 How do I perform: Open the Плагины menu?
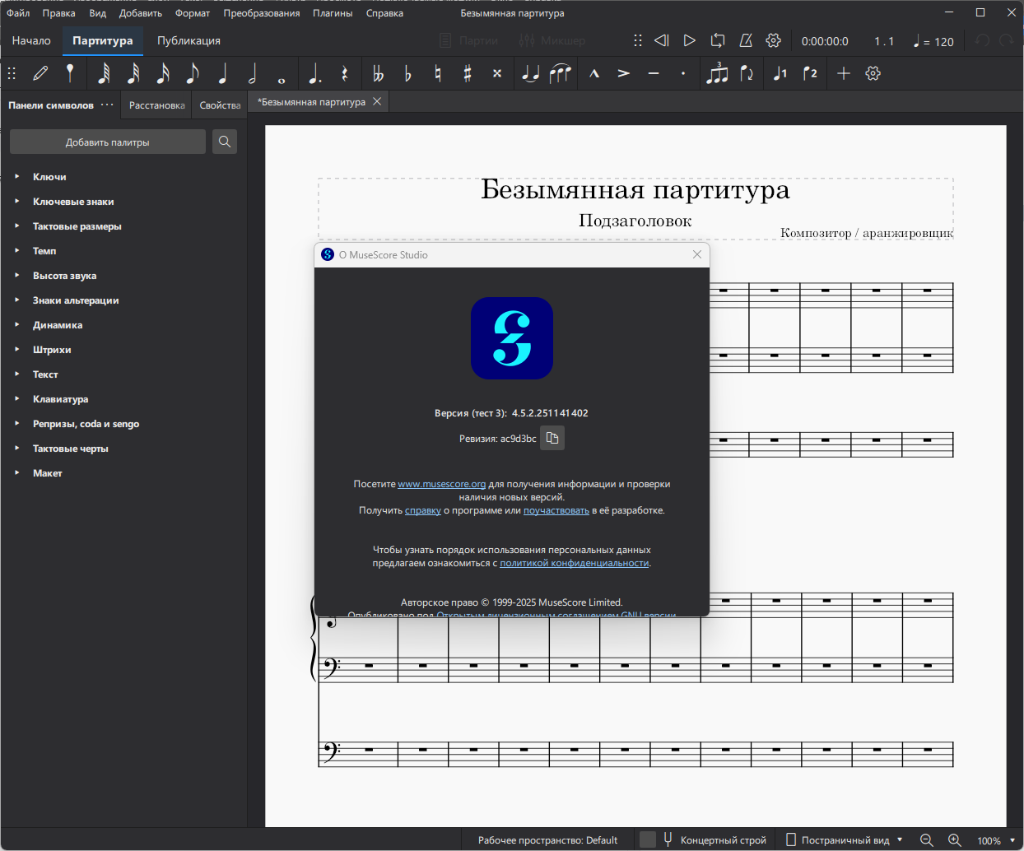[x=333, y=13]
